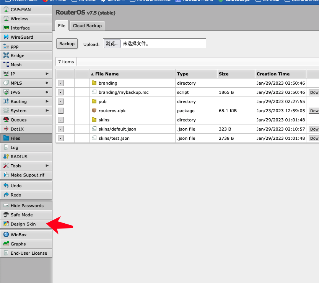Click the Queues sidebar icon

[6, 120]
